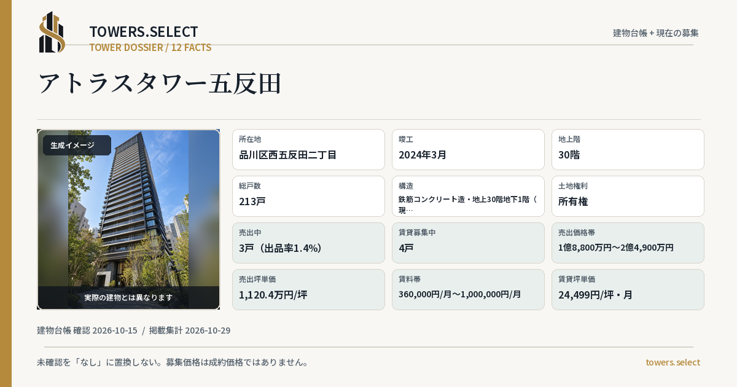Select the TOWER DOSSIER / 12 FACTS subtitle
This screenshot has width=737, height=387.
(x=150, y=47)
